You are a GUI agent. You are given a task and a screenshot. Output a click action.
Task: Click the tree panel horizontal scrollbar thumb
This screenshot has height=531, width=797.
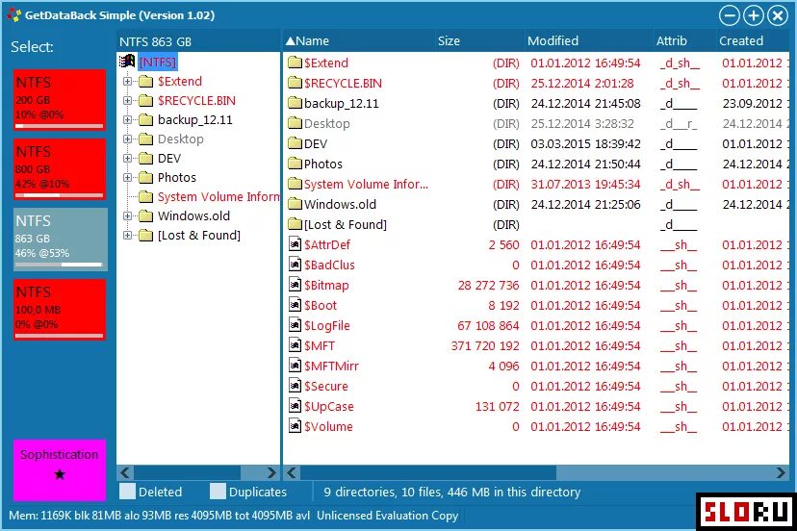click(187, 472)
